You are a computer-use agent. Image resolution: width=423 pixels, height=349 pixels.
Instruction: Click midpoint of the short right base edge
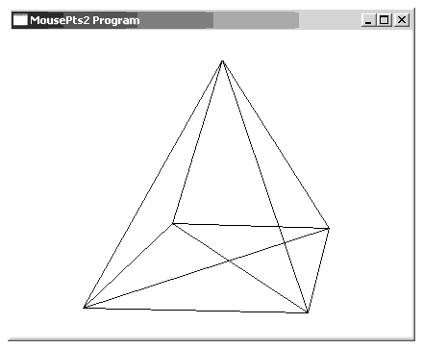pos(318,270)
